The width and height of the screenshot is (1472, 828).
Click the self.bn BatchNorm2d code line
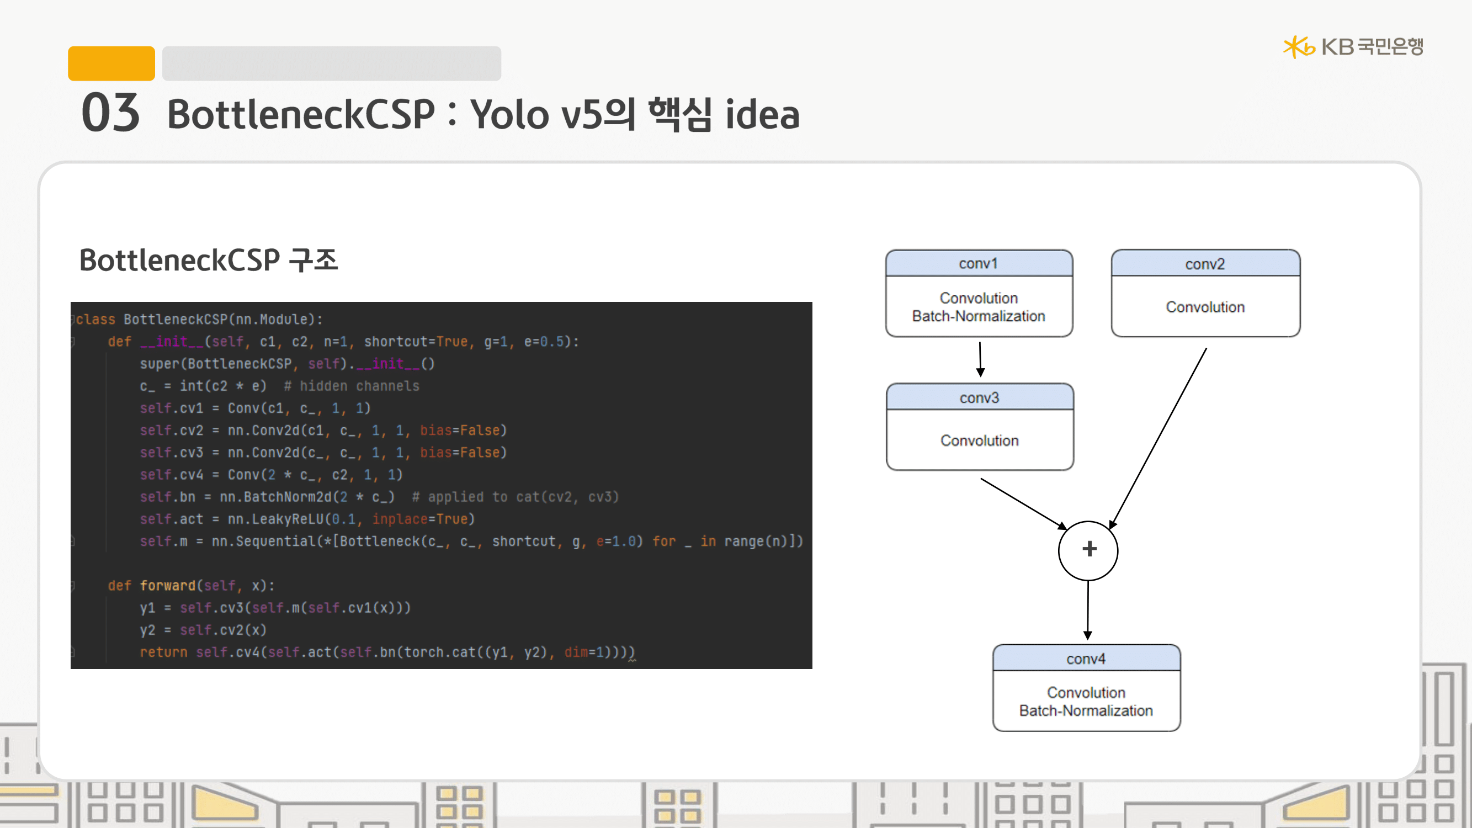coord(379,497)
